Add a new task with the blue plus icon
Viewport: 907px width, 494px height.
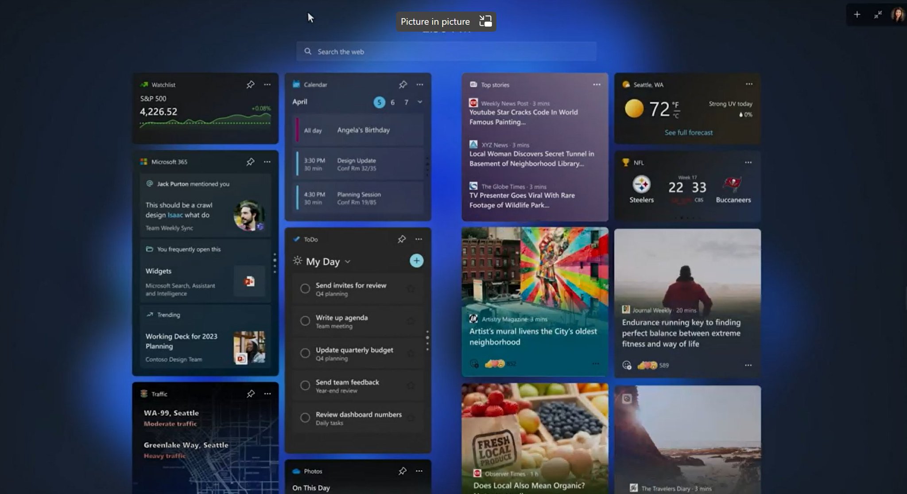click(416, 261)
